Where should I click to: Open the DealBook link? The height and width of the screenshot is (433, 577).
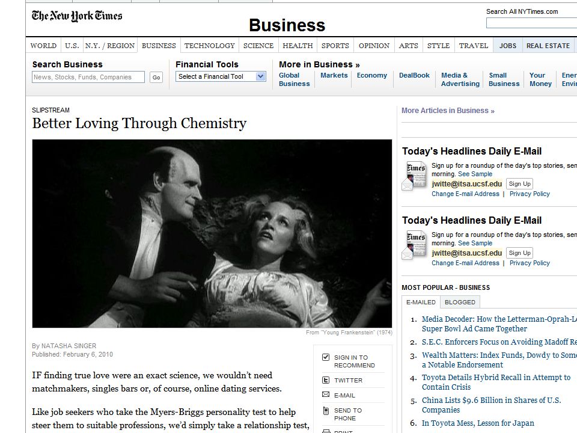coord(414,75)
